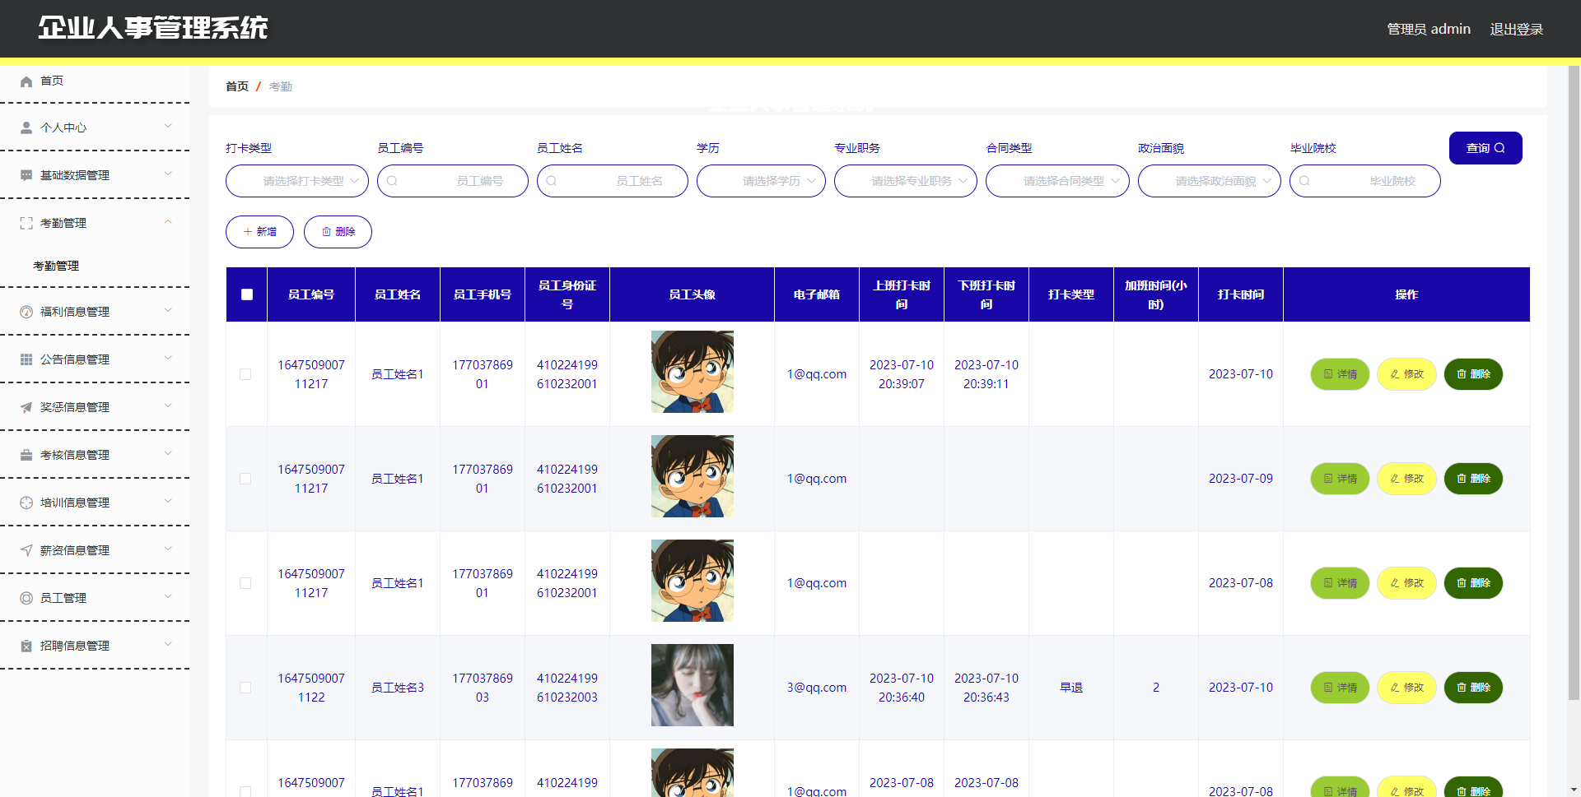The width and height of the screenshot is (1581, 797).
Task: Click 修改 for the 2023-07-10 20:39:07 row
Action: coord(1406,374)
